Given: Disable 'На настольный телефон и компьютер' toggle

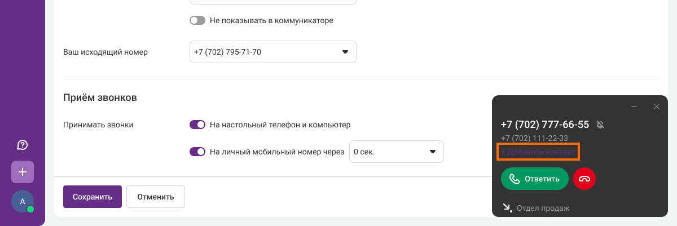Looking at the screenshot, I should pyautogui.click(x=197, y=125).
